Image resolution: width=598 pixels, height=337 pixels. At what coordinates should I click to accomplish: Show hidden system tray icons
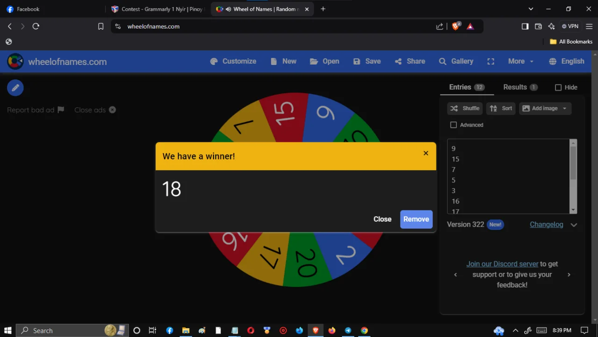[515, 330]
